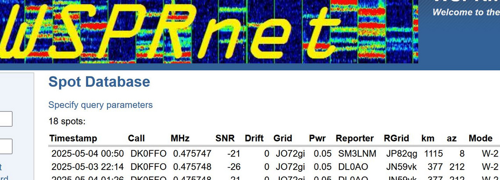The width and height of the screenshot is (500, 180).
Task: Sort table by Timestamp column header
Action: pos(73,138)
